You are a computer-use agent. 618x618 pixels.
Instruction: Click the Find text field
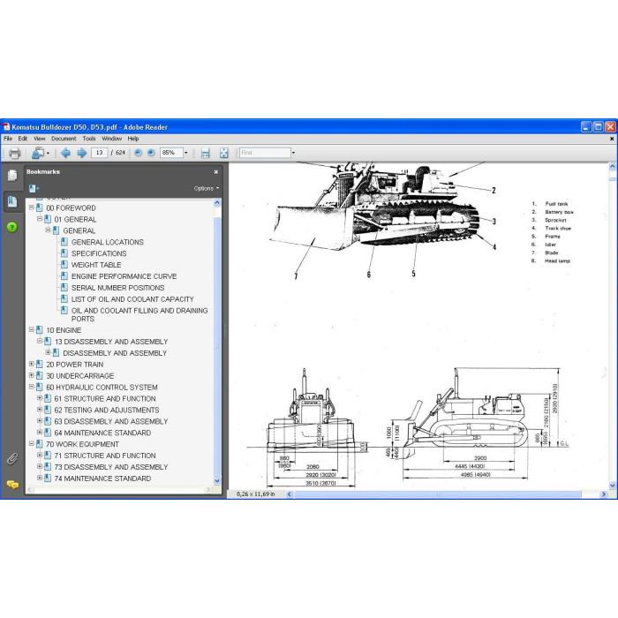[x=265, y=153]
